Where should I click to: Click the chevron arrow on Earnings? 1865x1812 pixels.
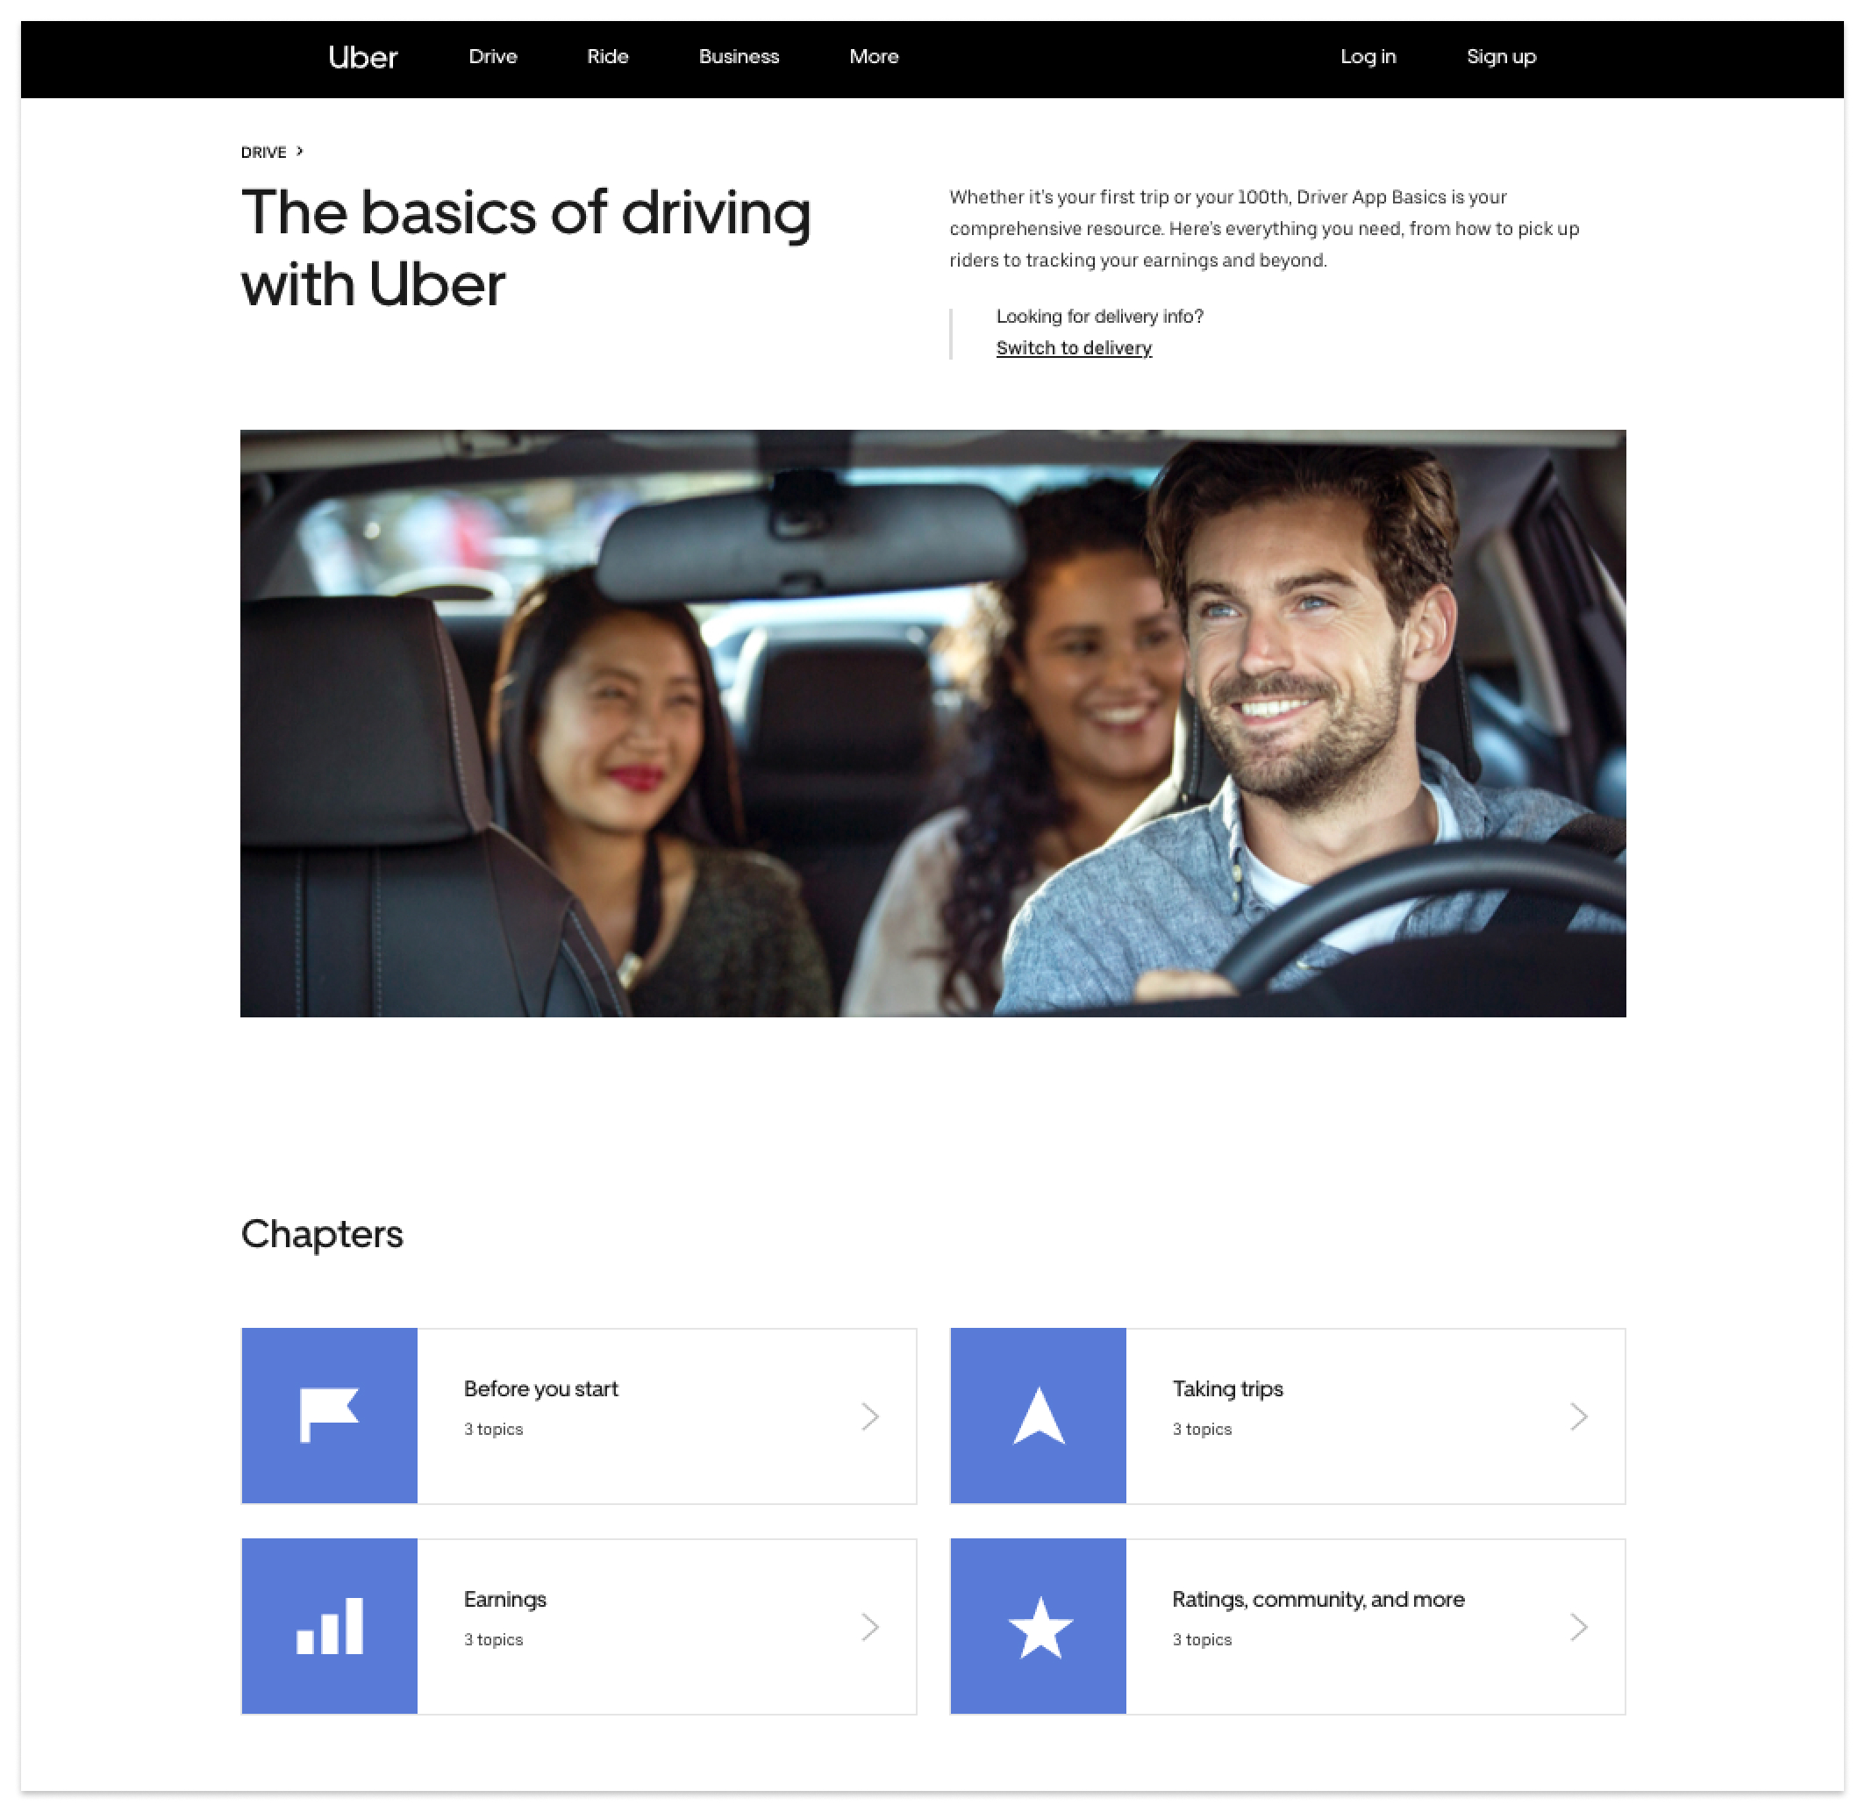(x=869, y=1625)
